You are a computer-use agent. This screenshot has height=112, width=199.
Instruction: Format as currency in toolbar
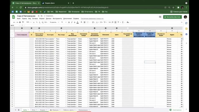[34, 22]
